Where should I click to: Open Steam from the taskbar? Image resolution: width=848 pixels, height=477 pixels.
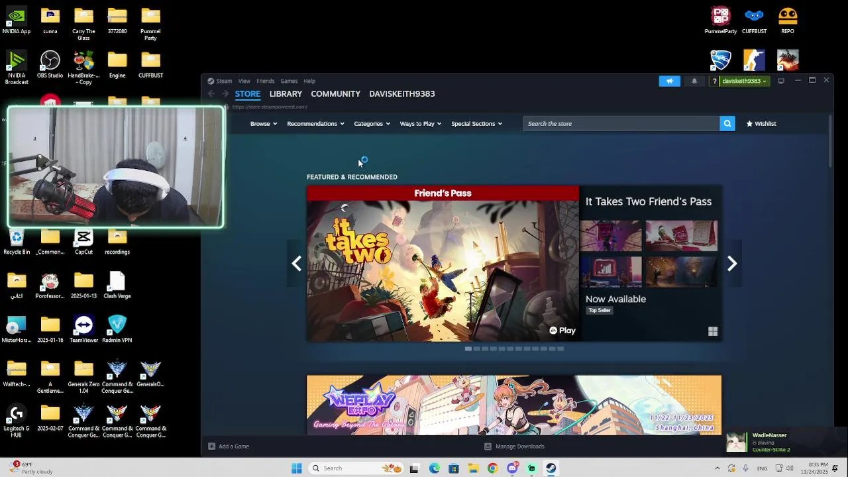(x=551, y=468)
